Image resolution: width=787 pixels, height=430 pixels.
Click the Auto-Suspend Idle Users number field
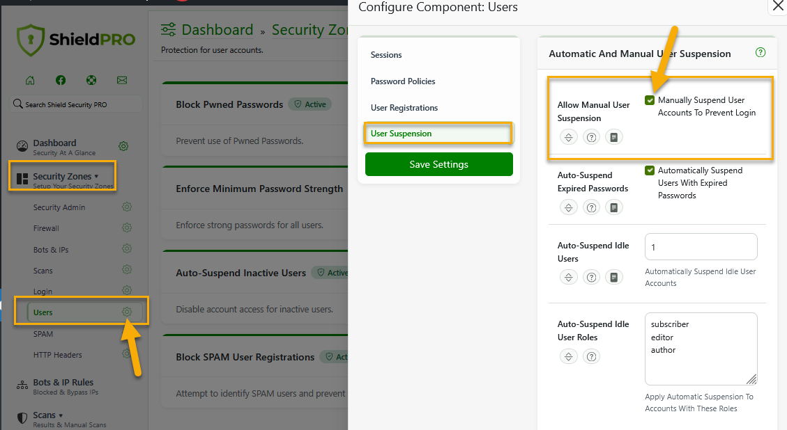click(701, 247)
